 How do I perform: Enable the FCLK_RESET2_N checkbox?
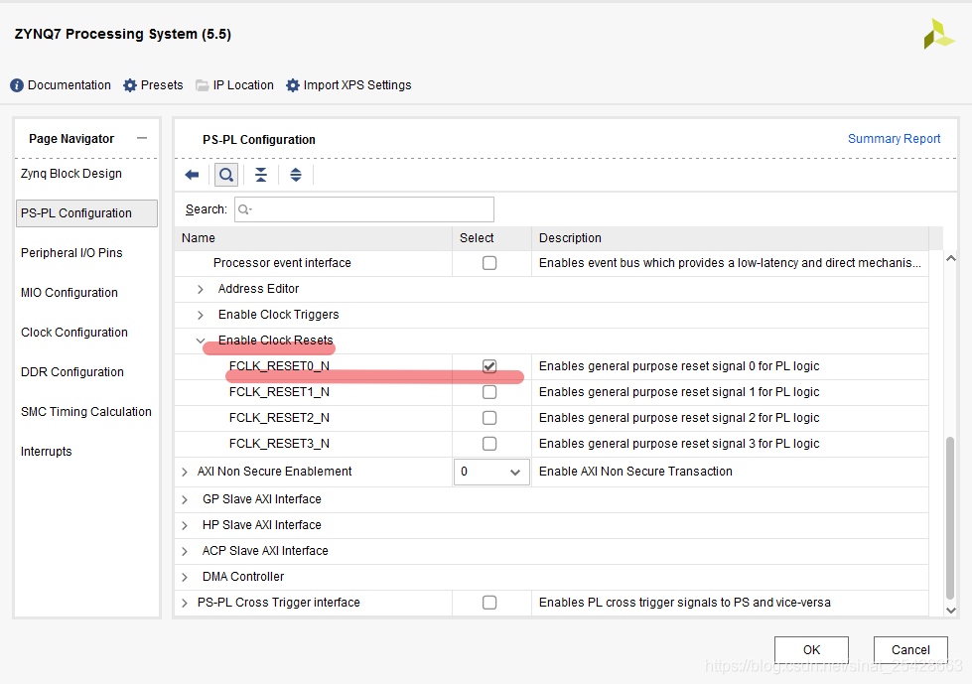pos(489,418)
